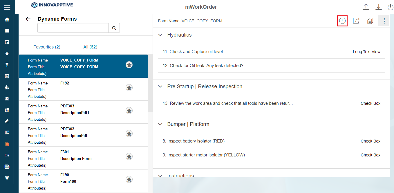Collapse the Pre Startup Release Inspection section
The image size is (394, 193).
click(x=160, y=86)
